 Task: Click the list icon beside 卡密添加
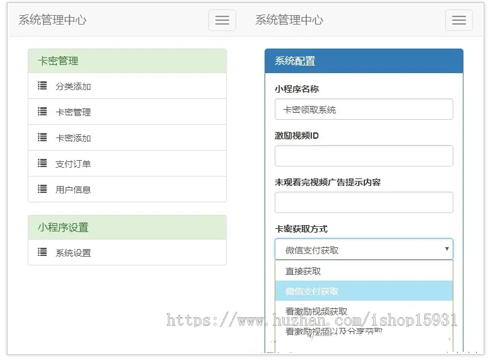point(42,137)
